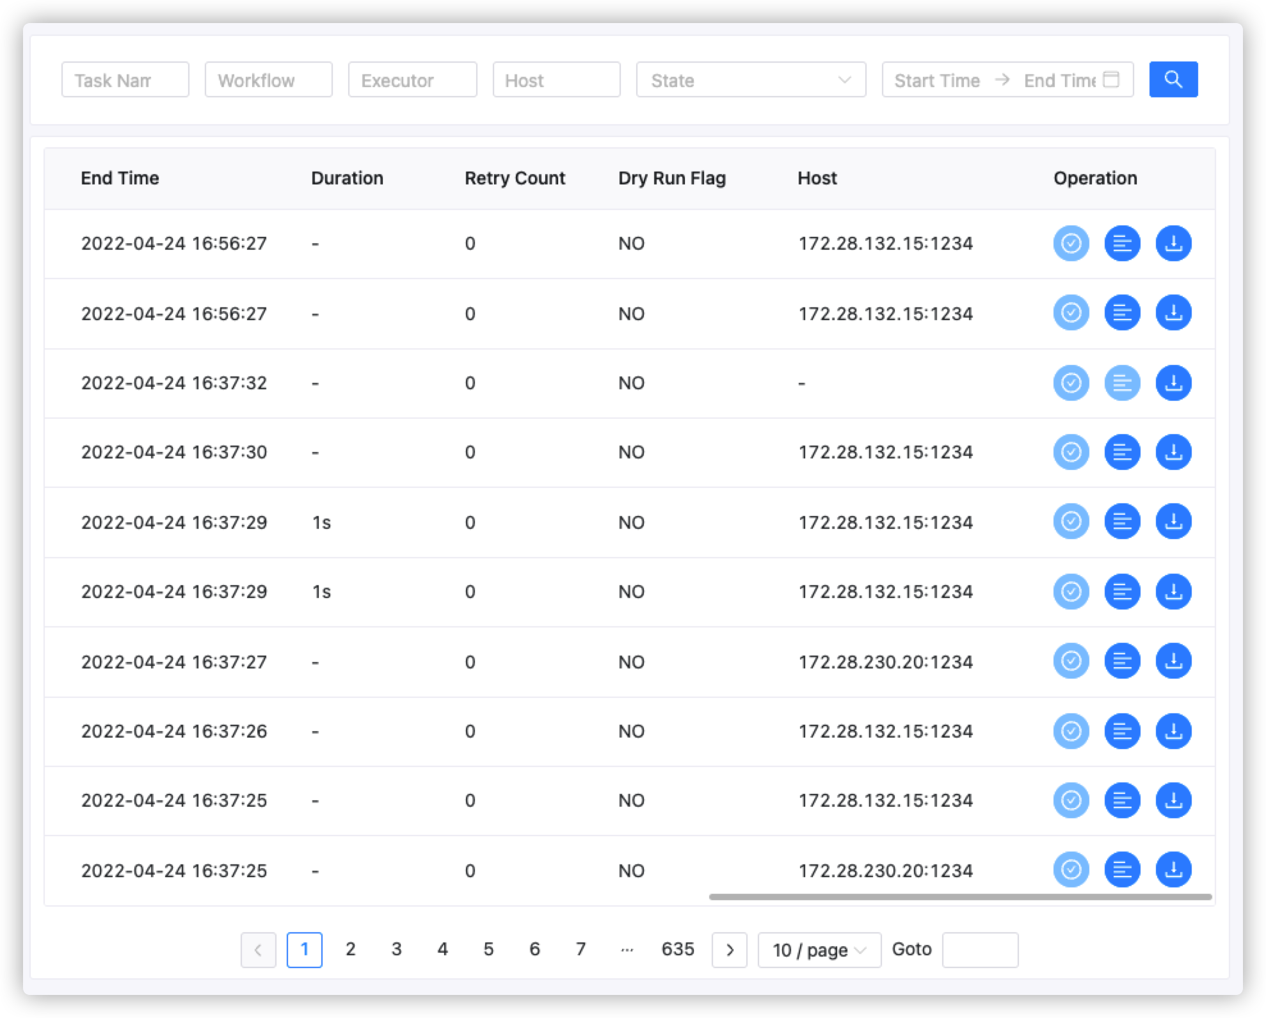Jump to last page 635
Image resolution: width=1266 pixels, height=1018 pixels.
(x=677, y=949)
